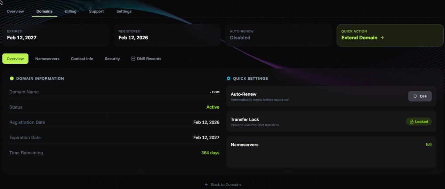The image size is (445, 189).
Task: Click 'Prevent unauthorized transfers' description
Action: coord(255,125)
